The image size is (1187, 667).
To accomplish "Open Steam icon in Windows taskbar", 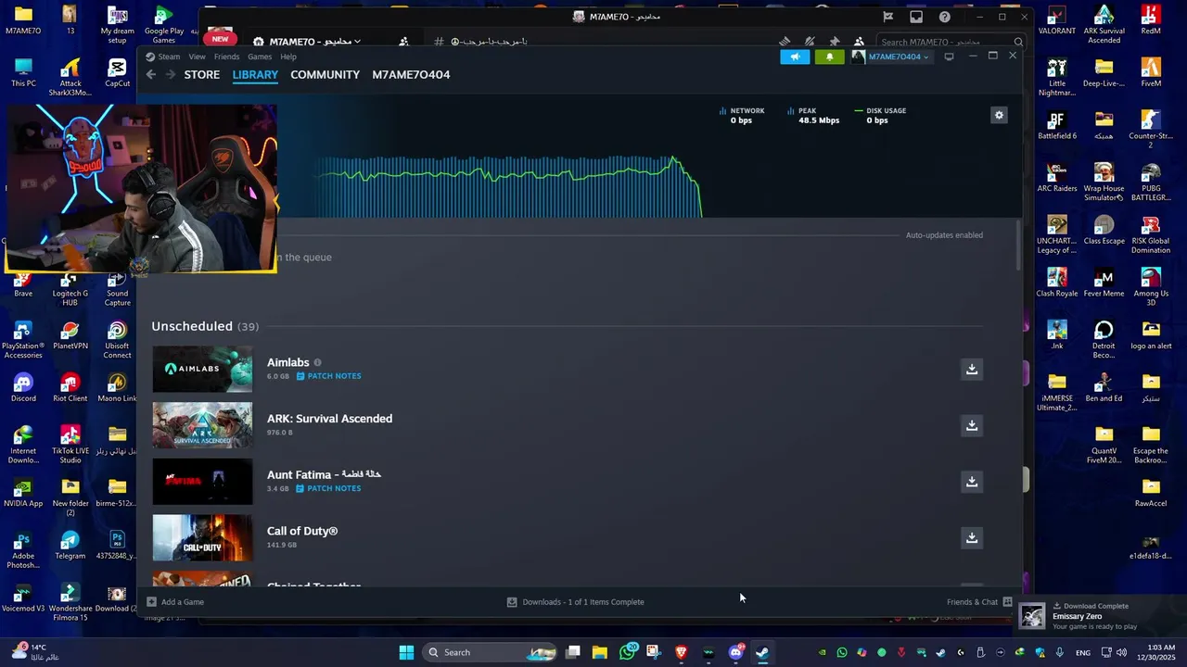I will click(x=762, y=652).
